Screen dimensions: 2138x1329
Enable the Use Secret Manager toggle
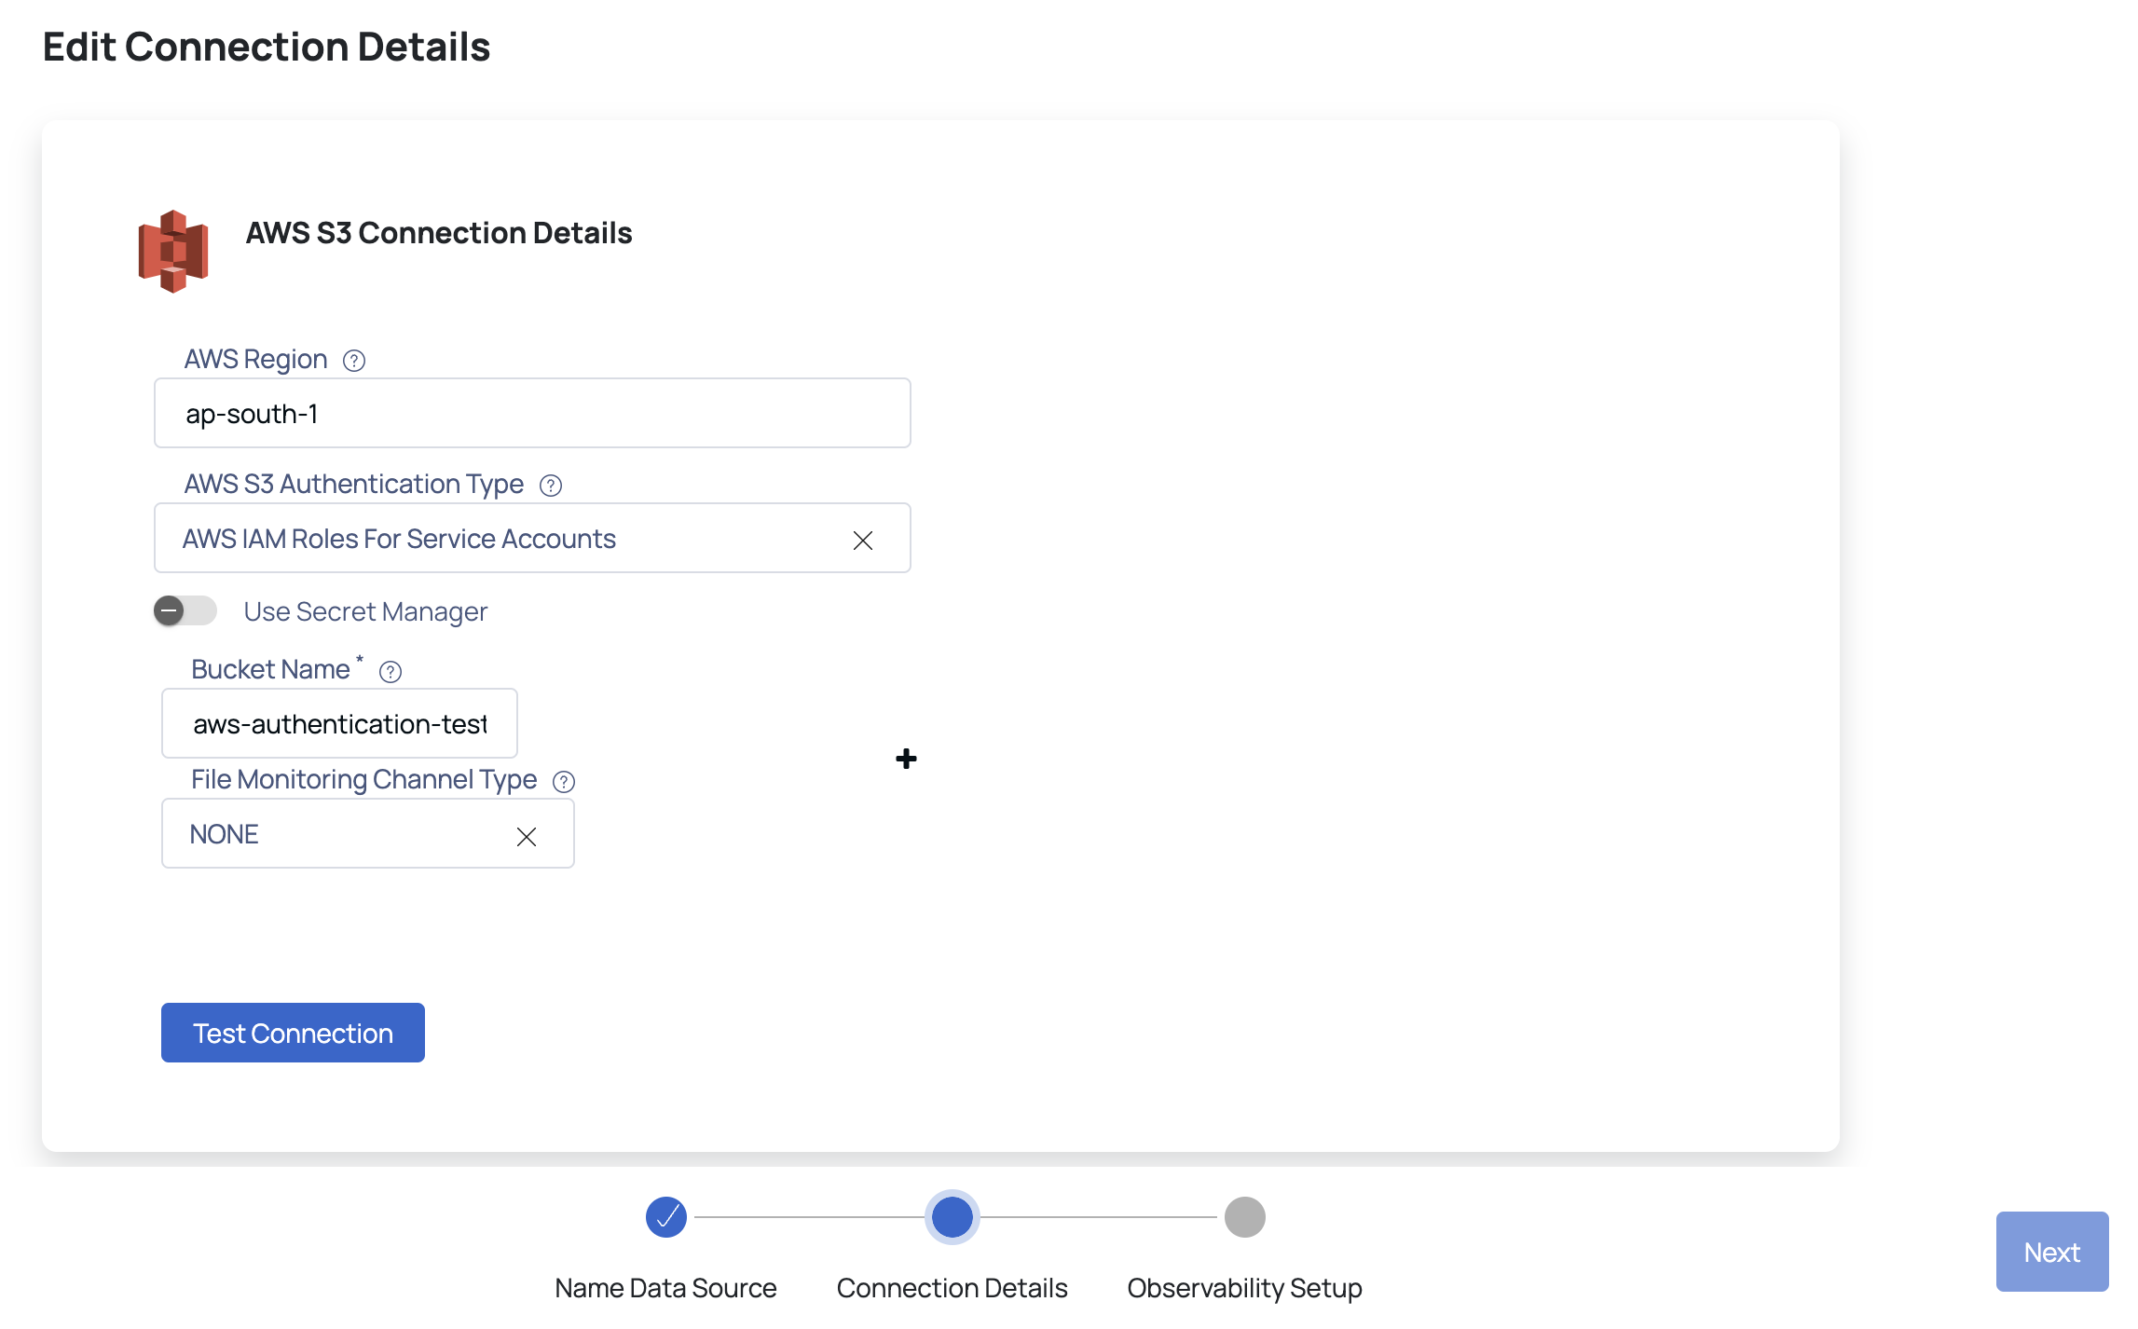(x=185, y=611)
